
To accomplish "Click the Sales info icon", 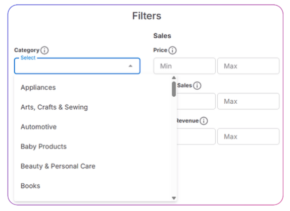I will (x=197, y=86).
